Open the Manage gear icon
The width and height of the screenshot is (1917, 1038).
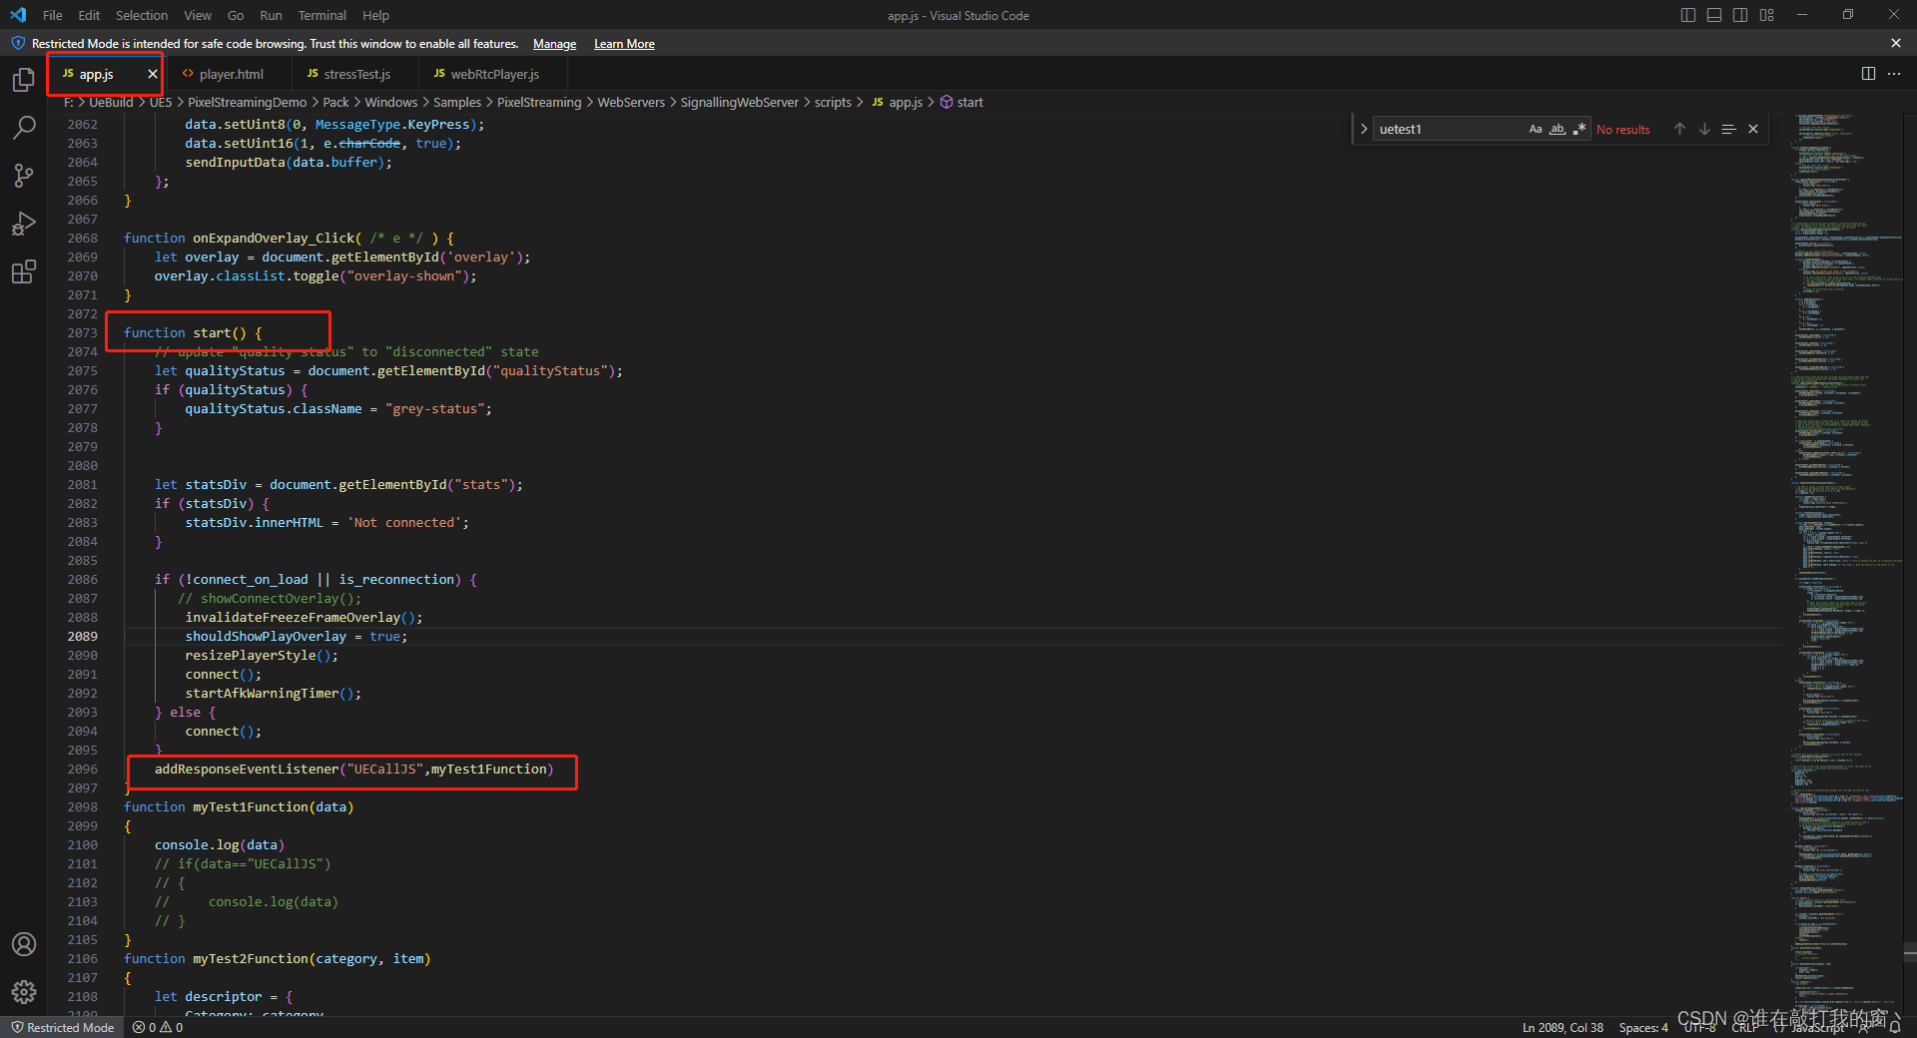[24, 992]
